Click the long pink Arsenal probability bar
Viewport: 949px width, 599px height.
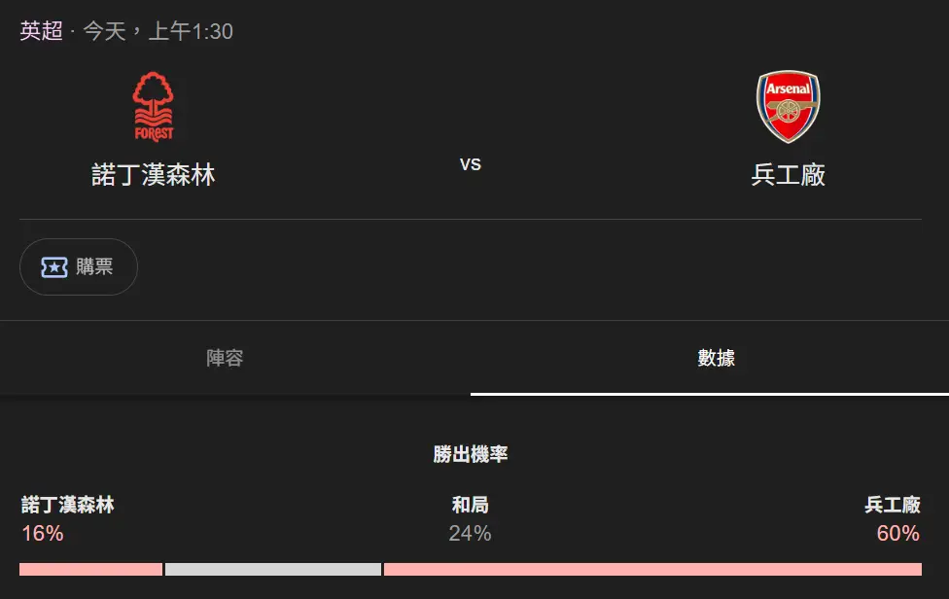coord(652,569)
